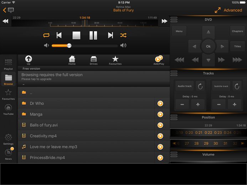The width and height of the screenshot is (247, 185).
Task: Play Love me or leave me.mp3
Action: [x=160, y=147]
